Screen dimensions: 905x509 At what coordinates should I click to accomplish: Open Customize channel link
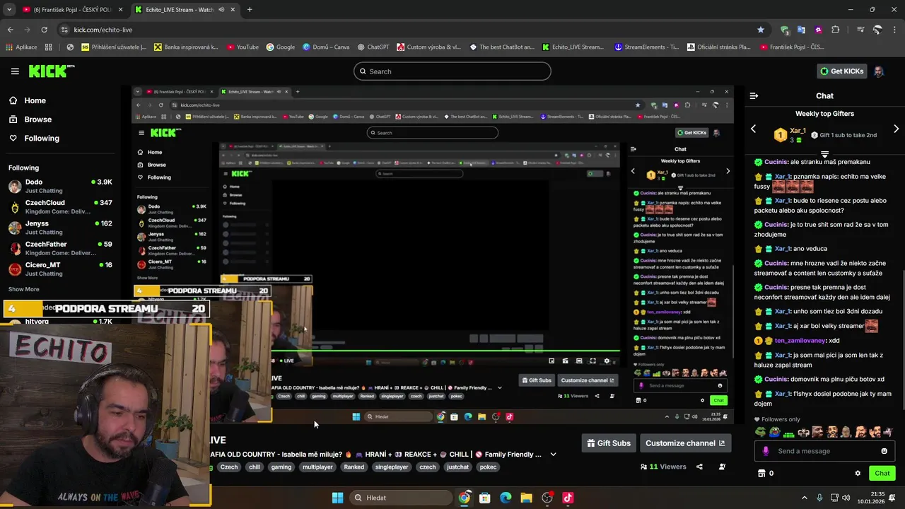[685, 443]
